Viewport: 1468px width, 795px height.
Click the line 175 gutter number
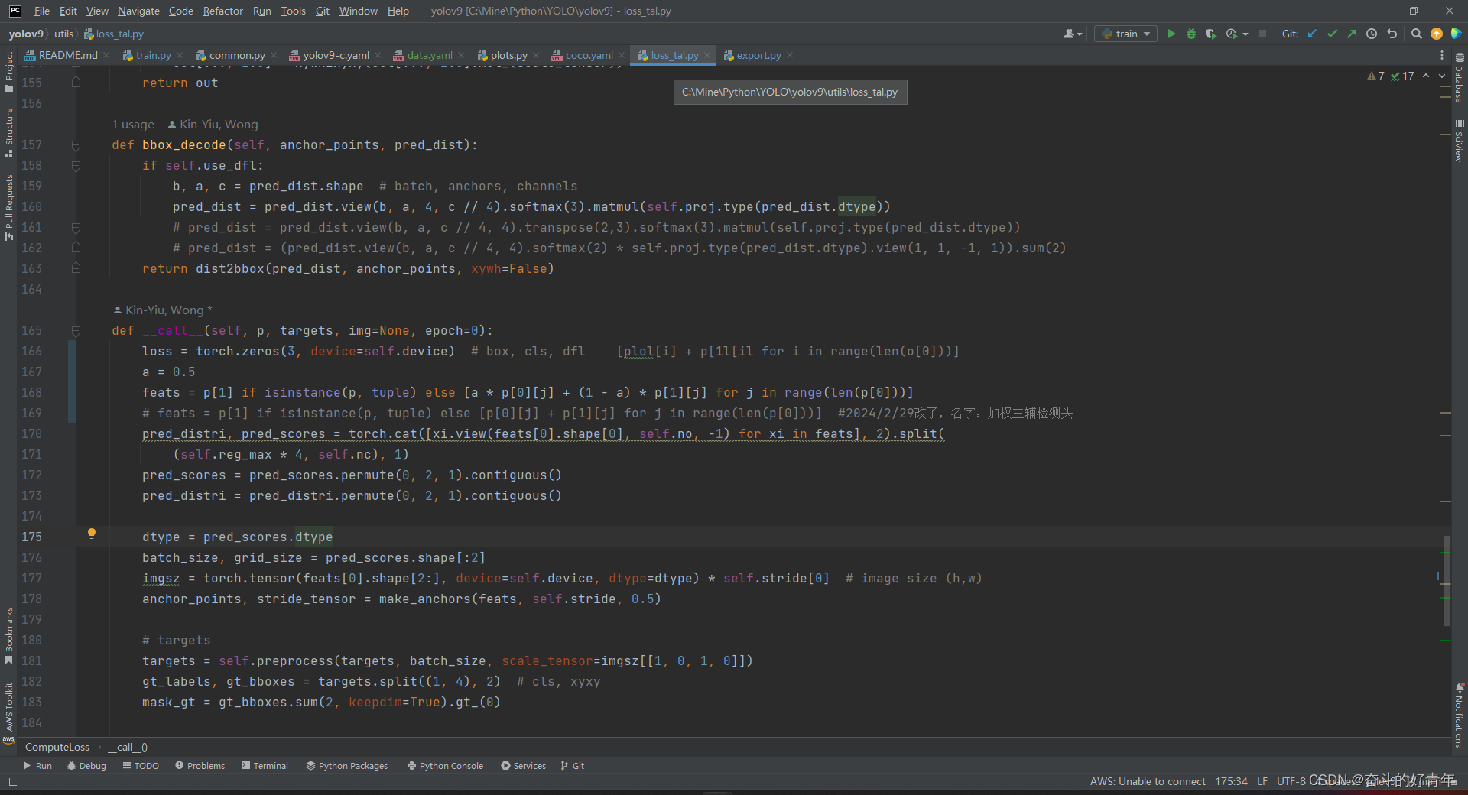(x=31, y=537)
